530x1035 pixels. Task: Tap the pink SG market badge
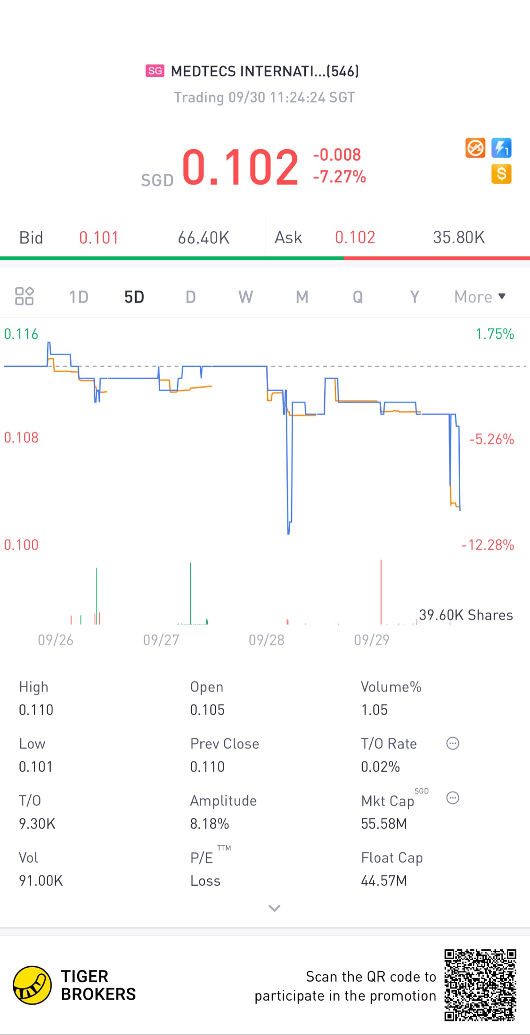[x=155, y=71]
